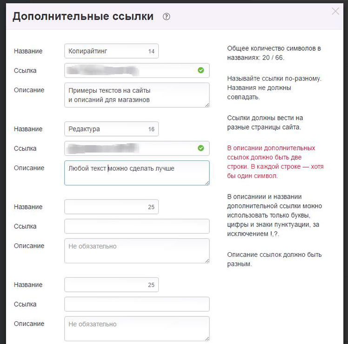This screenshot has height=344, width=348.
Task: Click the green checkmark in Редактура link field
Action: click(201, 148)
